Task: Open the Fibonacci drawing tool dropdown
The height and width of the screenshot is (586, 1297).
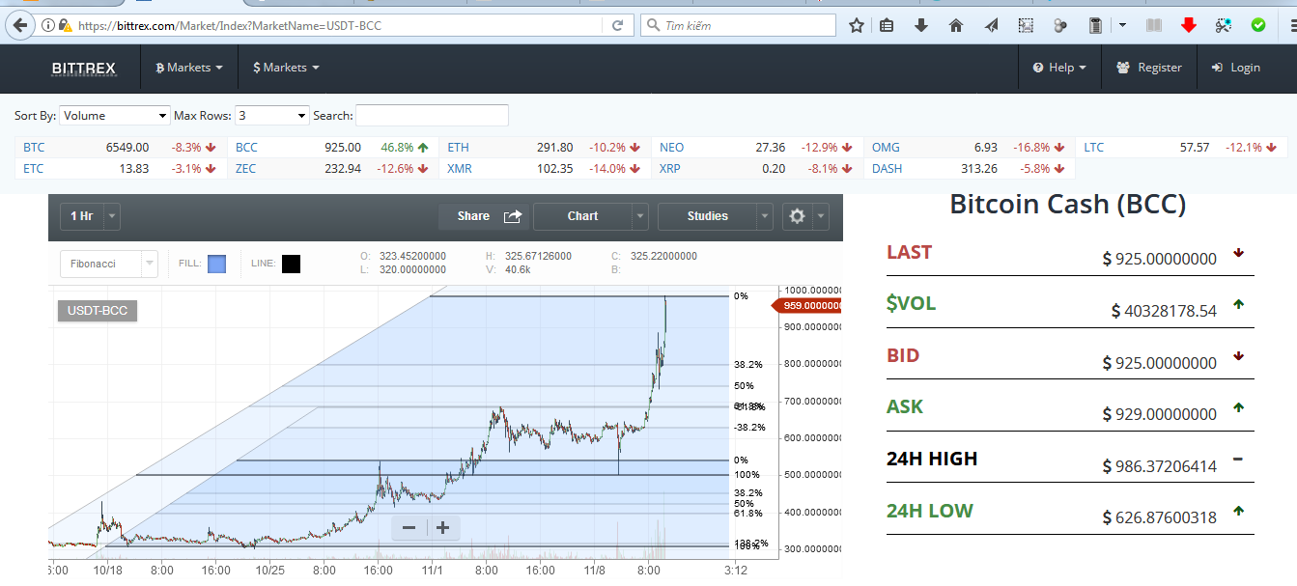Action: 108,264
